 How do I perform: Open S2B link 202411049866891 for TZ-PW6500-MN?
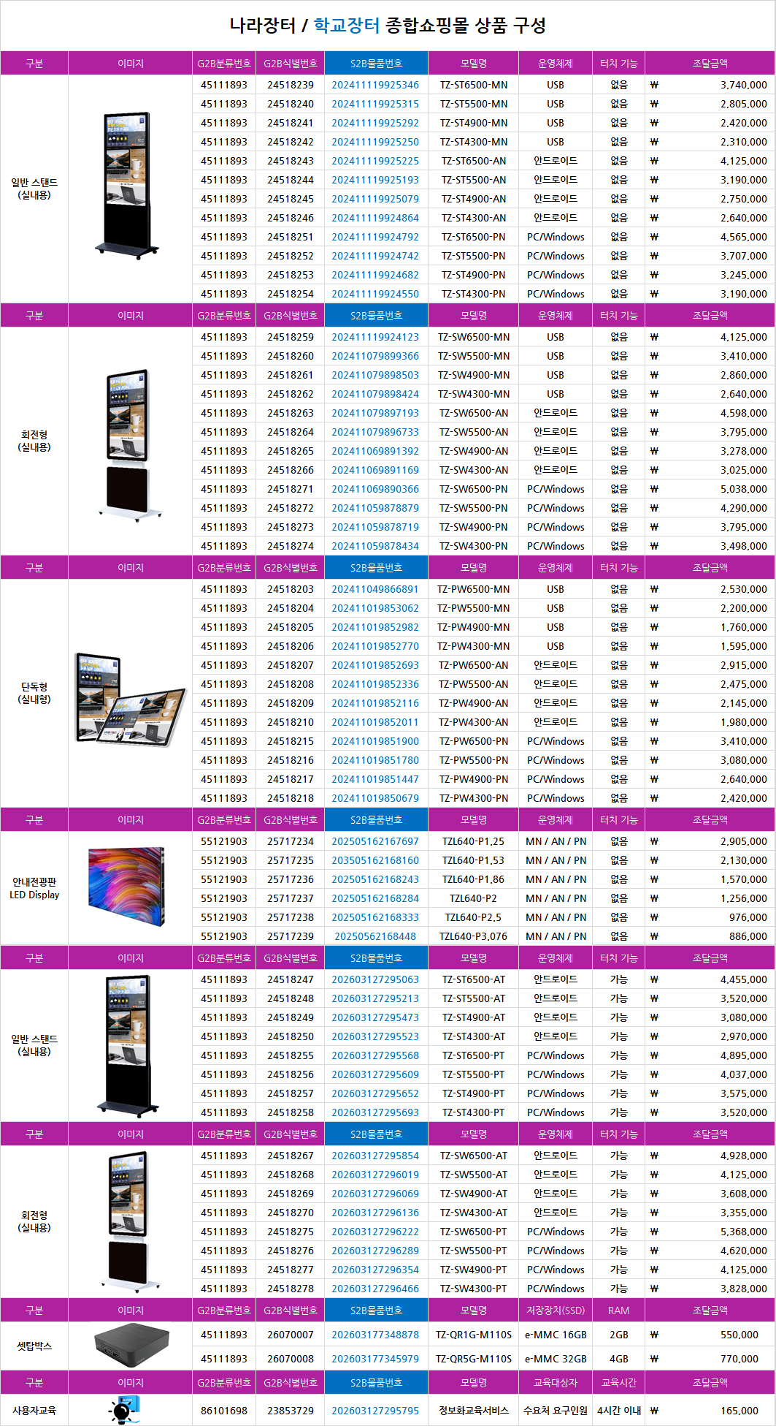[x=375, y=589]
